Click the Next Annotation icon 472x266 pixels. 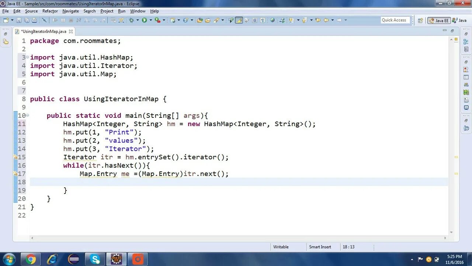291,20
